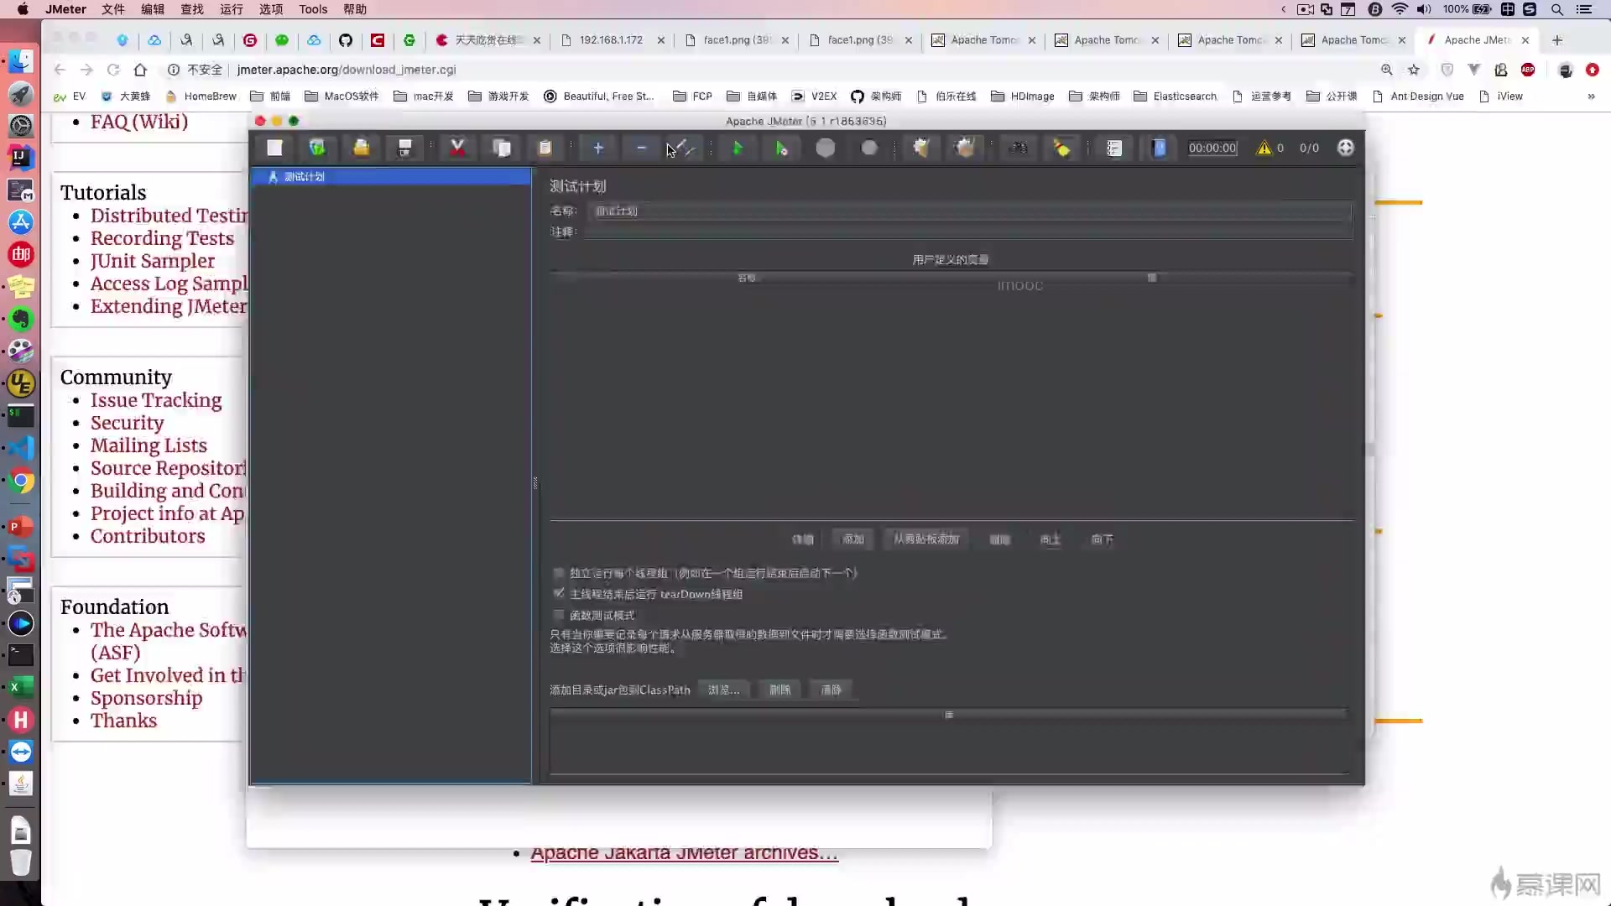Viewport: 1611px width, 906px height.
Task: Open the Recording Tests tutorial link
Action: coord(162,238)
